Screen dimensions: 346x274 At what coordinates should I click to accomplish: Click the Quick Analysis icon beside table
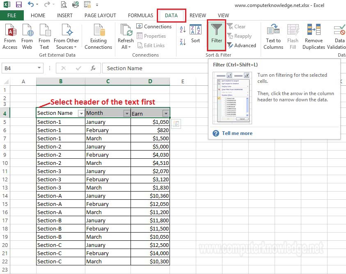pos(176,124)
